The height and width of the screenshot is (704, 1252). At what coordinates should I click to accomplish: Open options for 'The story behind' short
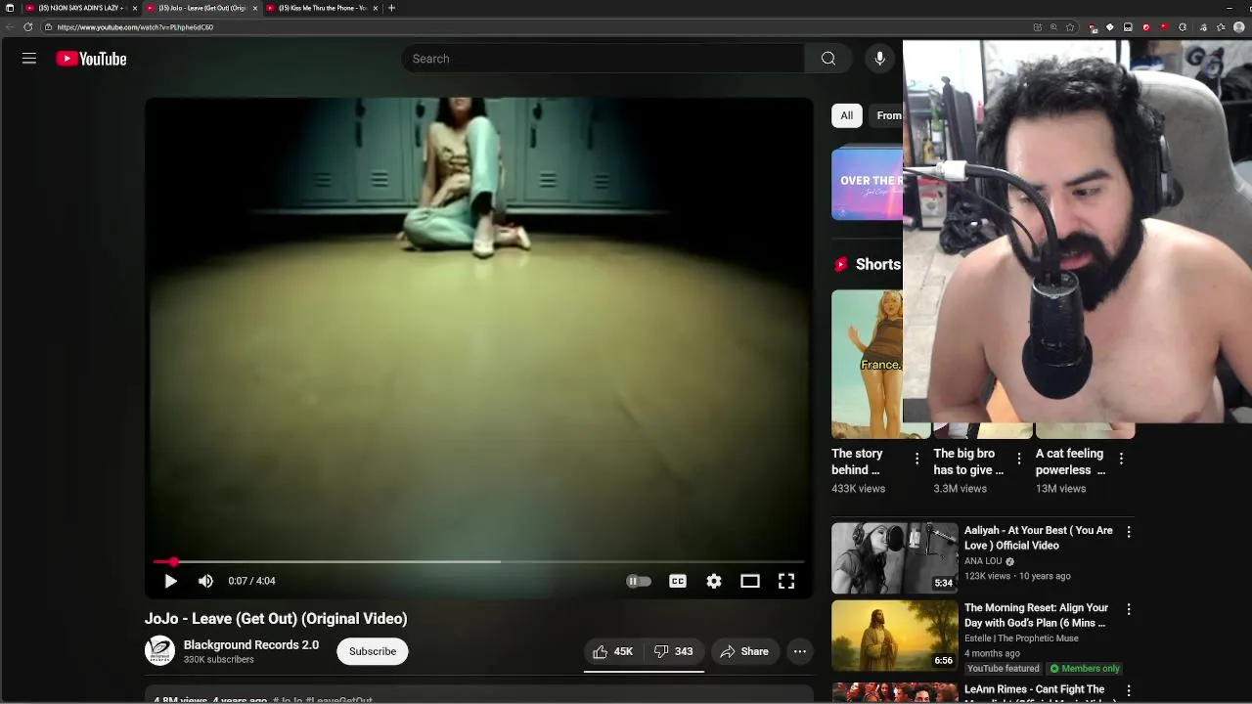coord(917,459)
